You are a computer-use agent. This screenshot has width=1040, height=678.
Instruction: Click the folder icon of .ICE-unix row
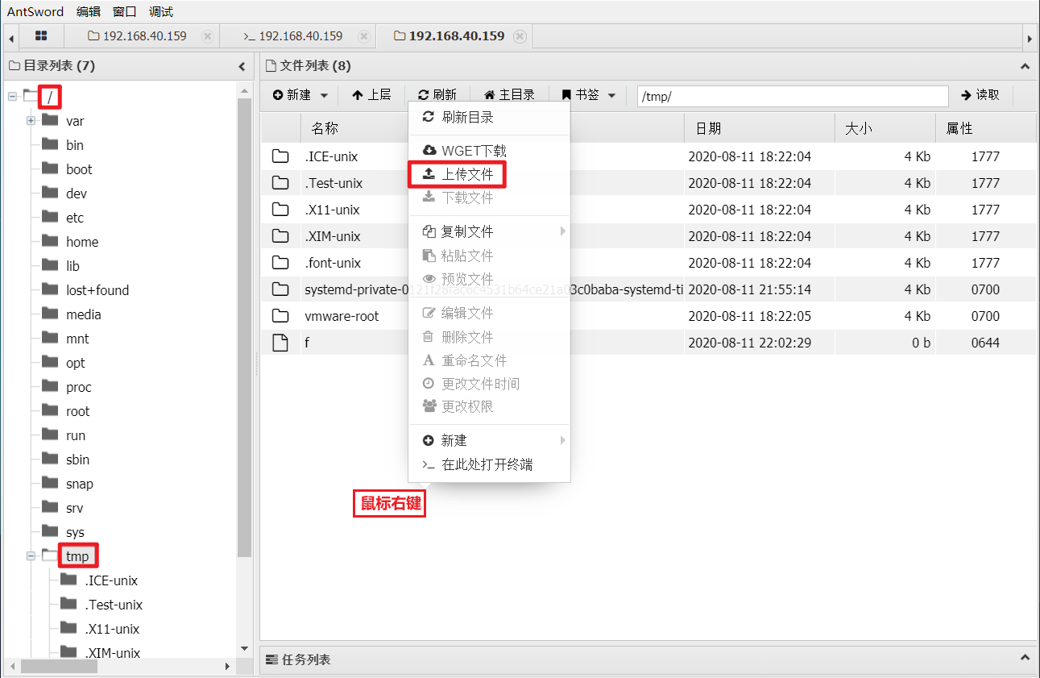(x=280, y=156)
